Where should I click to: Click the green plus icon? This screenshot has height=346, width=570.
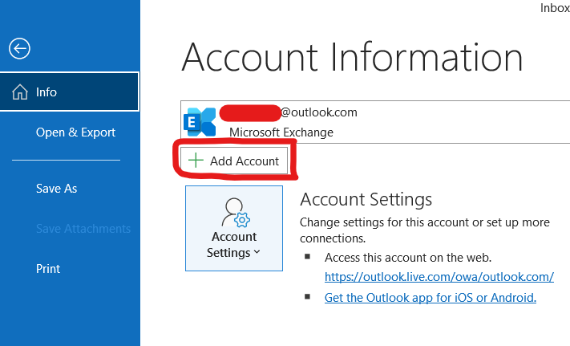coord(196,161)
